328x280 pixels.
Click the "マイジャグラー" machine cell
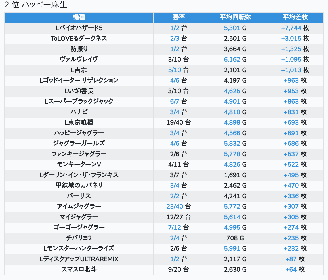79,217
